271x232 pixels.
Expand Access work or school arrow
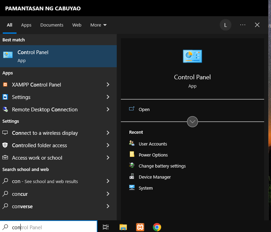pos(108,158)
